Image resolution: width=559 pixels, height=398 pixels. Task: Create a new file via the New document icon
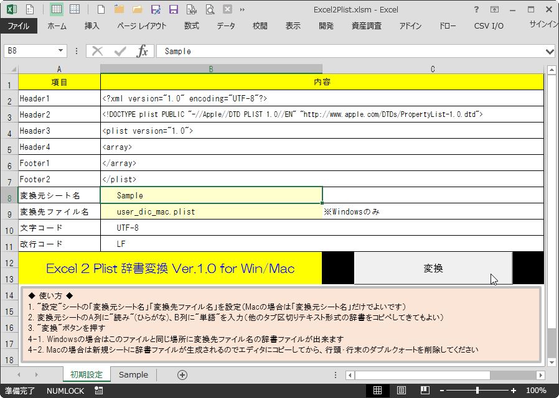click(x=100, y=9)
